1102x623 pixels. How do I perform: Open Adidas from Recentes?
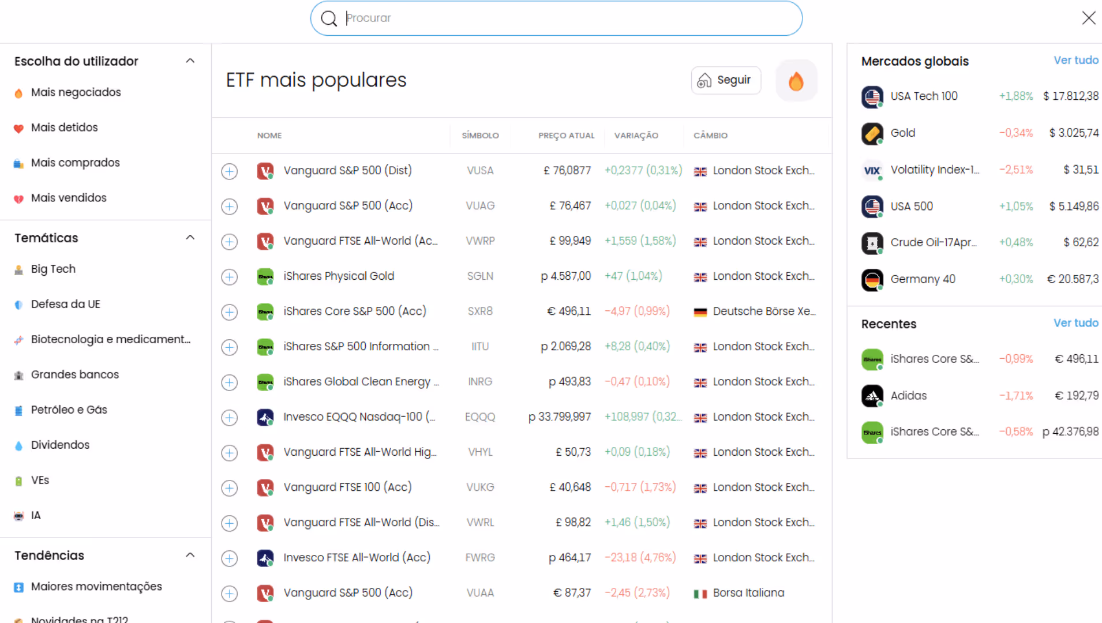(x=980, y=396)
